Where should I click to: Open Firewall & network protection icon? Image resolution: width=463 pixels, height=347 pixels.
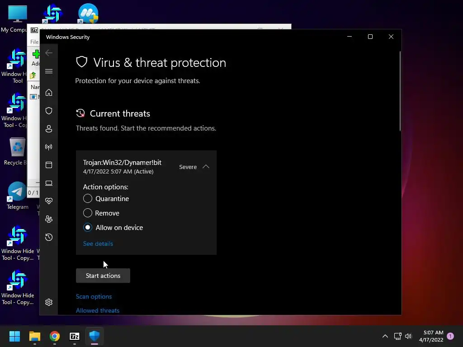[49, 147]
